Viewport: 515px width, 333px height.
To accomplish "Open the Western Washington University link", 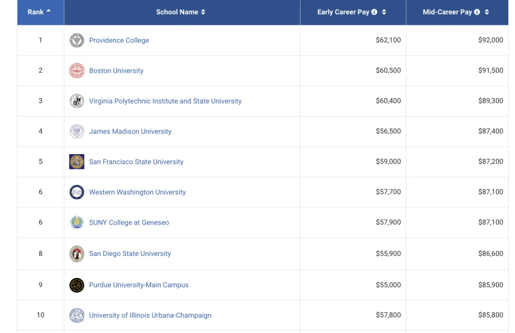I will click(137, 192).
